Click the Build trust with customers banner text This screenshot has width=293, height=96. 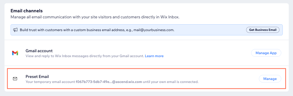[x=97, y=30]
